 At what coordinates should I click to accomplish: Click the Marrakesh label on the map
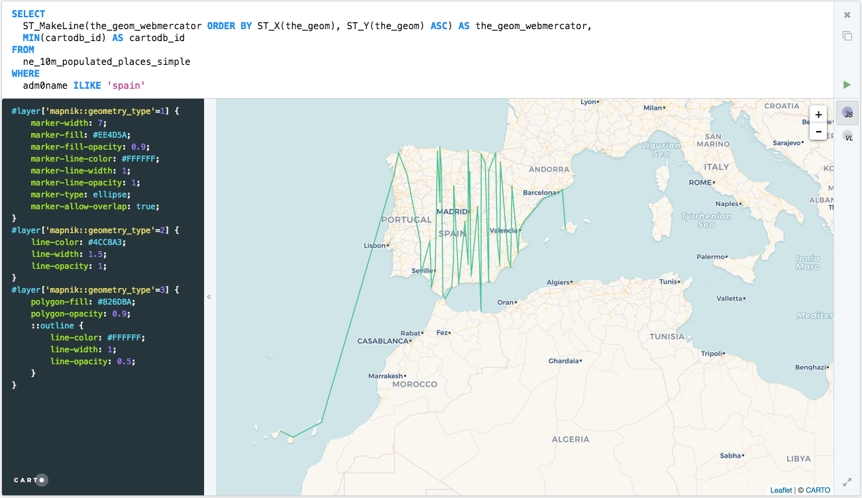(x=386, y=375)
